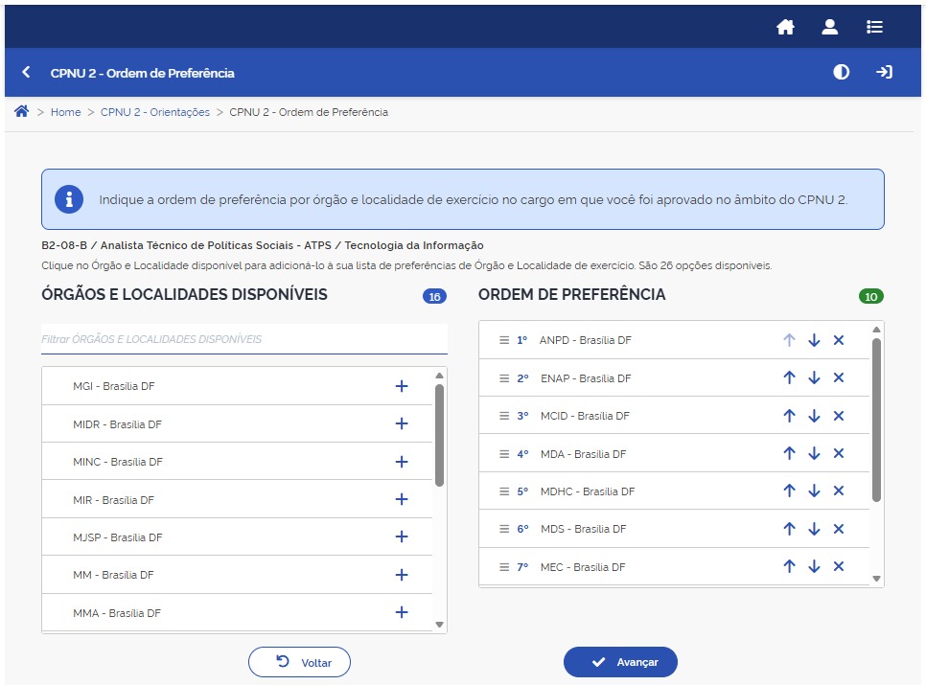Move MDHC - Brasília DF down

click(x=814, y=491)
